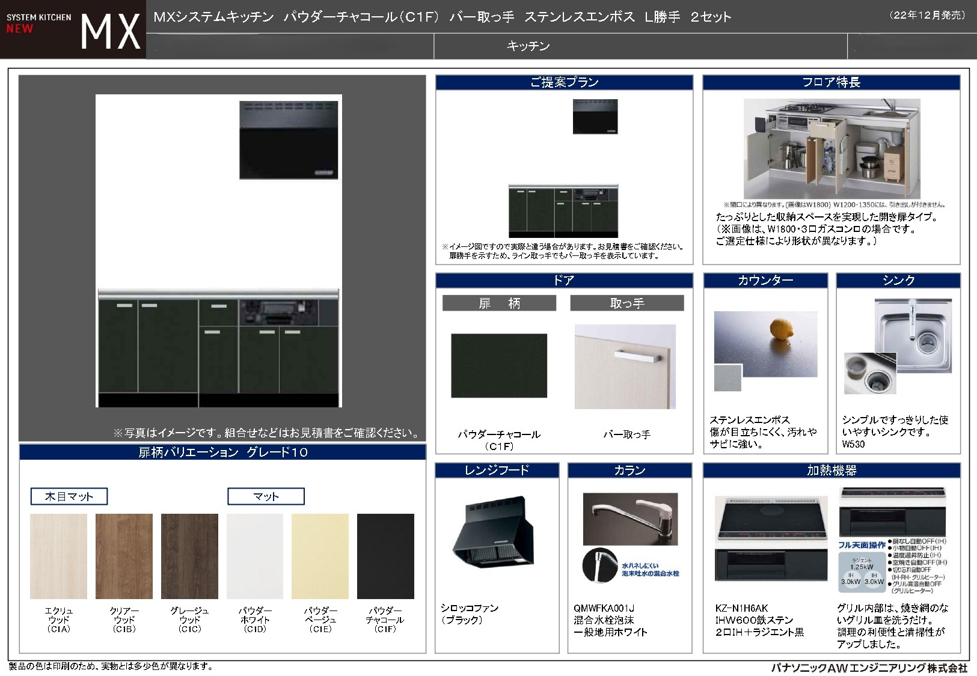View the フロア特長 open-cabinet storage photo

(832, 149)
